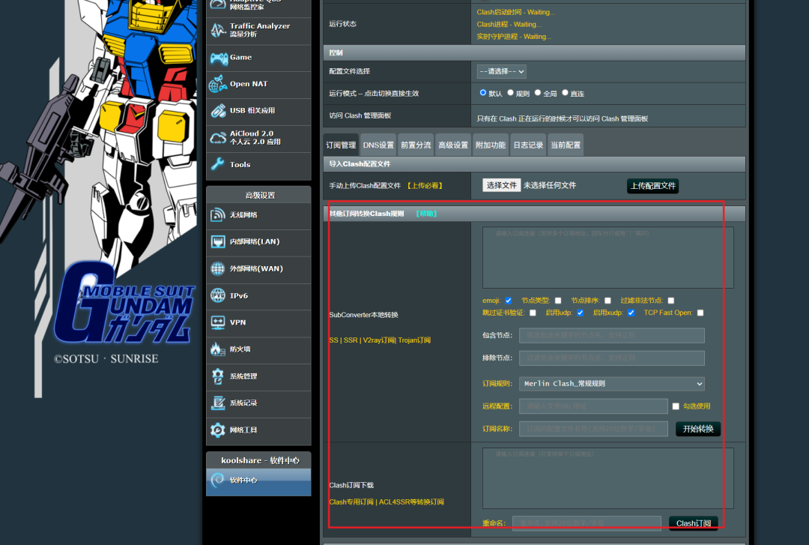This screenshot has height=545, width=809.
Task: Open the 前置分流 tab
Action: 416,145
